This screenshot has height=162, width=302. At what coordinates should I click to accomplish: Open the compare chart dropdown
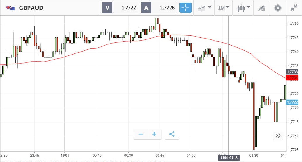[205, 8]
